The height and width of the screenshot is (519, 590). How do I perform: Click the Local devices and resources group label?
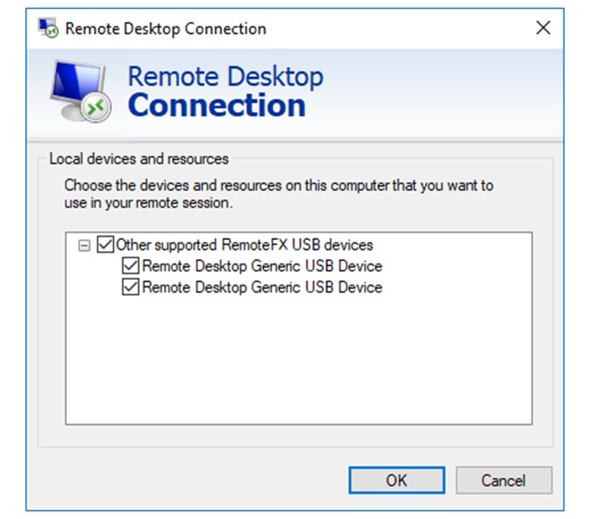point(139,159)
